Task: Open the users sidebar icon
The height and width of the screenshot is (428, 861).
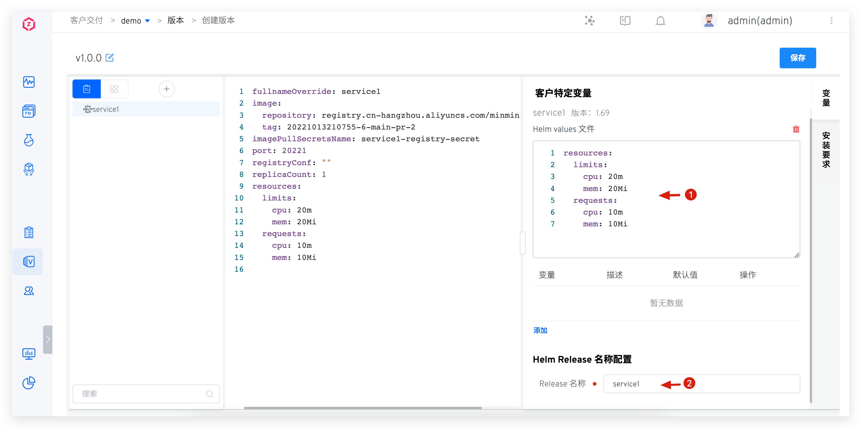Action: point(29,291)
